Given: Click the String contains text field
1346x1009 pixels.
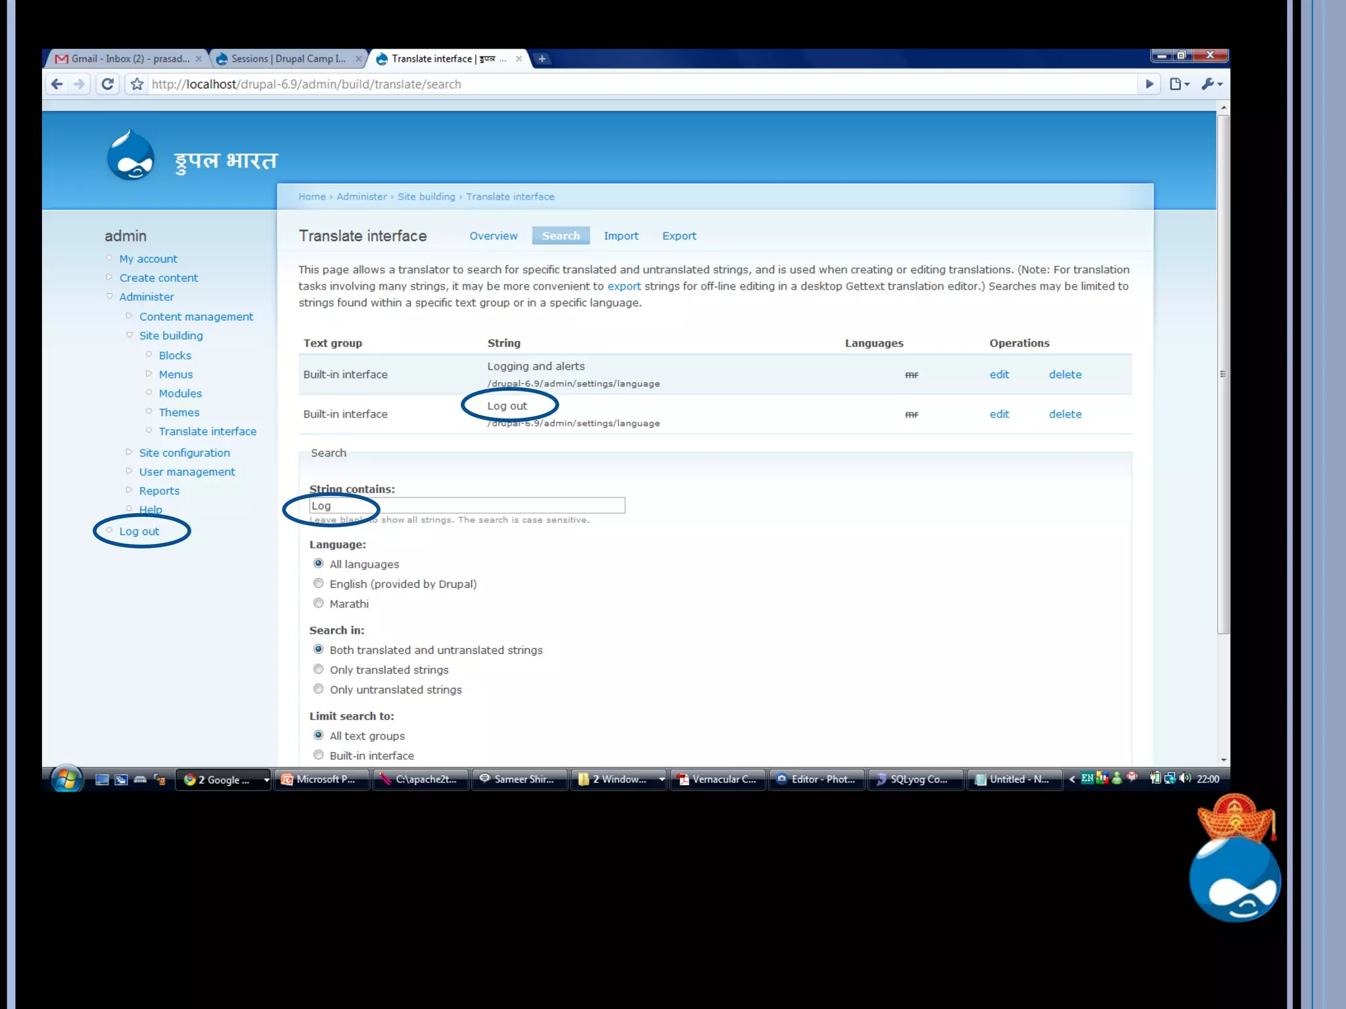Looking at the screenshot, I should point(467,505).
